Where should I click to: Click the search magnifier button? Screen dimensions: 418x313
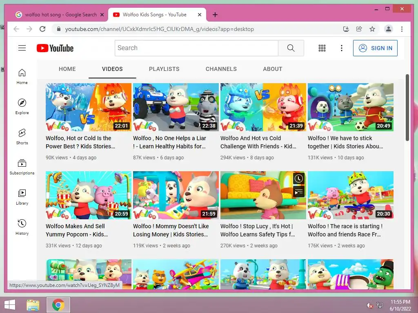click(x=291, y=48)
